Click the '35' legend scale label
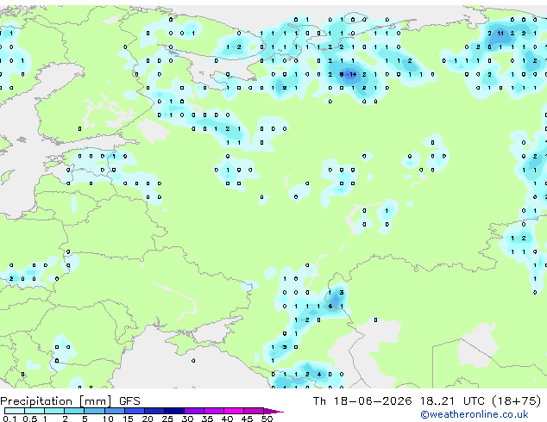Image resolution: width=547 pixels, height=422 pixels. pyautogui.click(x=207, y=419)
